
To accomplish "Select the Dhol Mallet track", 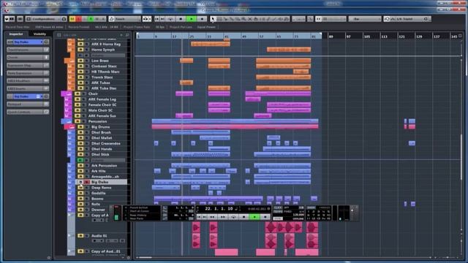I will point(102,138).
